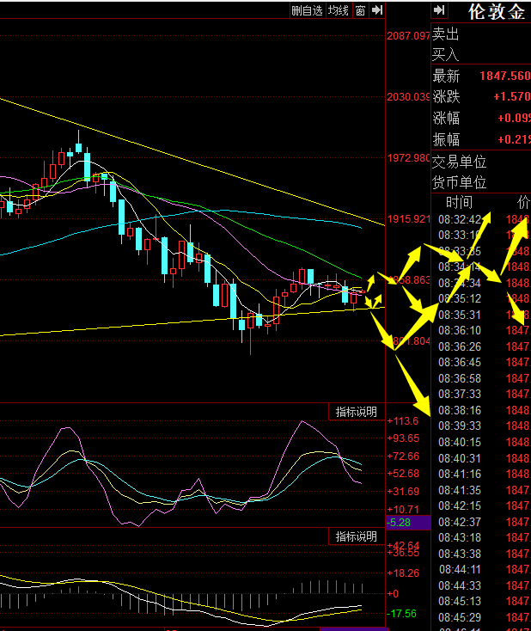Select the 08:41:35 tick row
This screenshot has height=631, width=531.
(x=481, y=490)
